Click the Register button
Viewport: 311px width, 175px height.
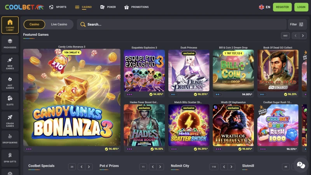[282, 7]
